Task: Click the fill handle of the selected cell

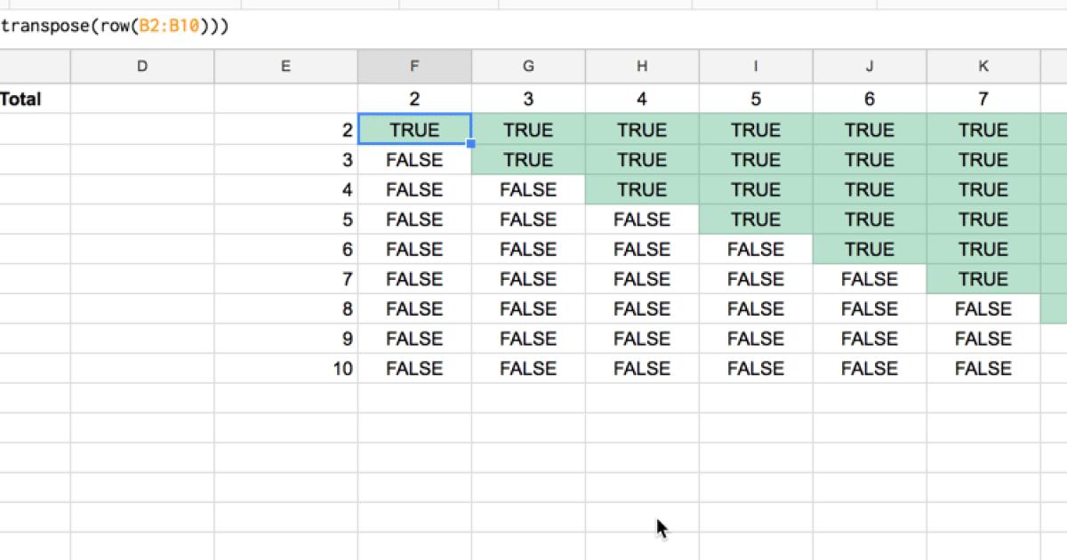Action: (470, 143)
